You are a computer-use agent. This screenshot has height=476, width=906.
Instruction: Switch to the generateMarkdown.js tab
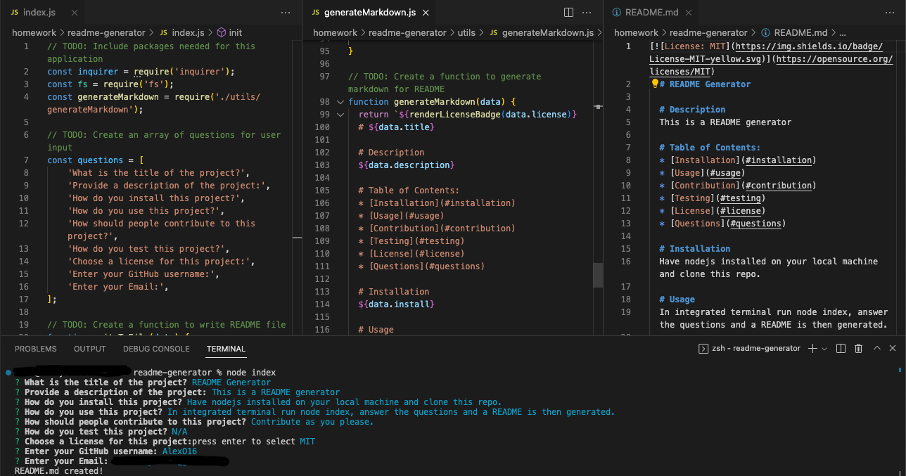(x=370, y=13)
